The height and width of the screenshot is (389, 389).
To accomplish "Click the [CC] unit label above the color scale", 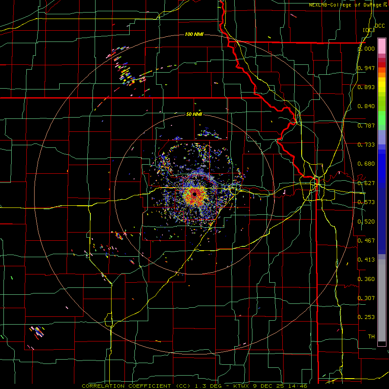I will click(369, 30).
